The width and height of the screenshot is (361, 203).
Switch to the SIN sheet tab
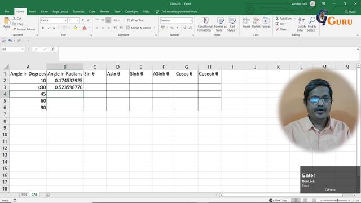tap(24, 195)
